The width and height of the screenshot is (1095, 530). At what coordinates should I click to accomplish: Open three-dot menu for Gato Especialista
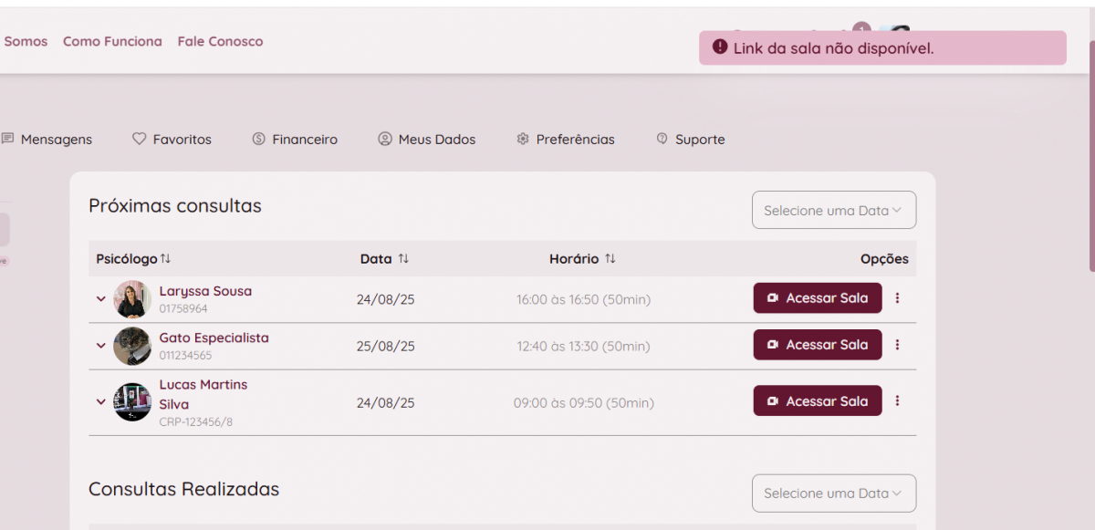(x=897, y=345)
